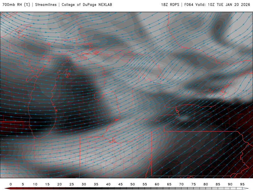
Task: Click the colorbar label '60'
Action: coord(157,184)
